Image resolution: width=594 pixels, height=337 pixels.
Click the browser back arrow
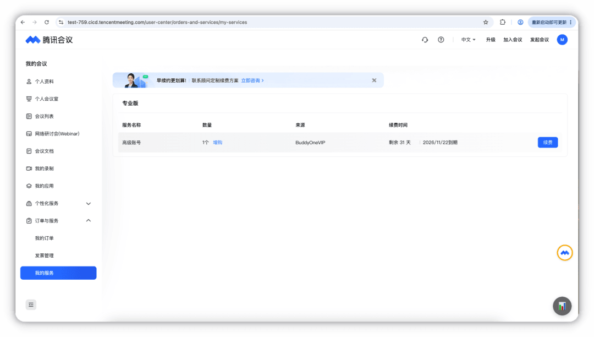(x=23, y=23)
